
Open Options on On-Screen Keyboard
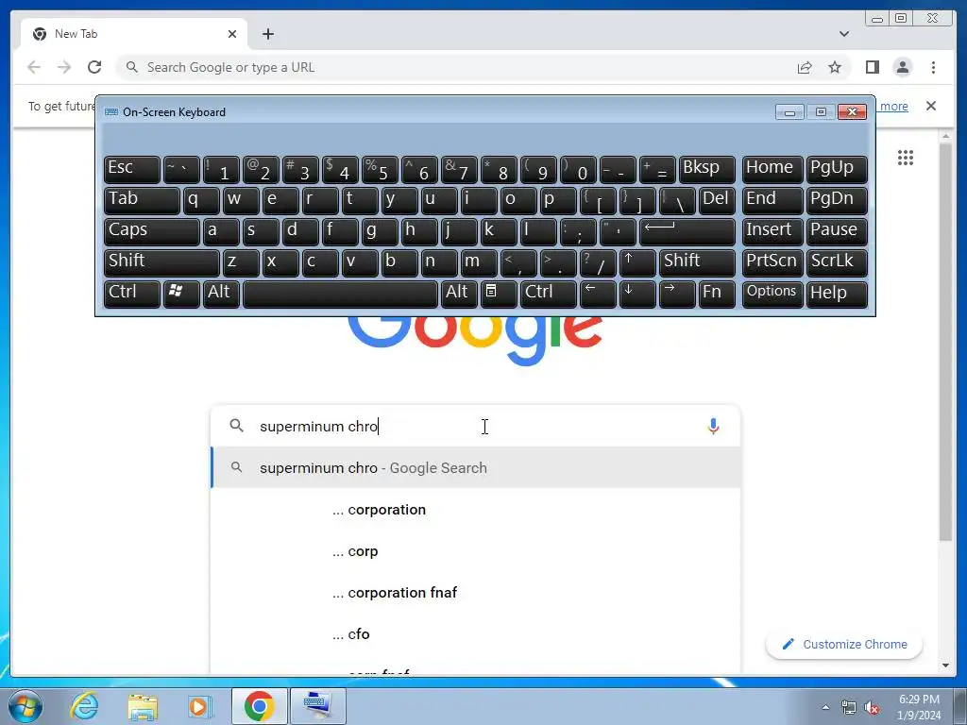click(x=772, y=295)
